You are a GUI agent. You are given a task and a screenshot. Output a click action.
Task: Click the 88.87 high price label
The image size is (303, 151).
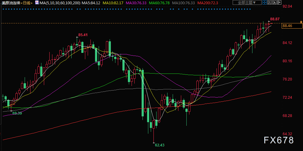click(x=275, y=19)
